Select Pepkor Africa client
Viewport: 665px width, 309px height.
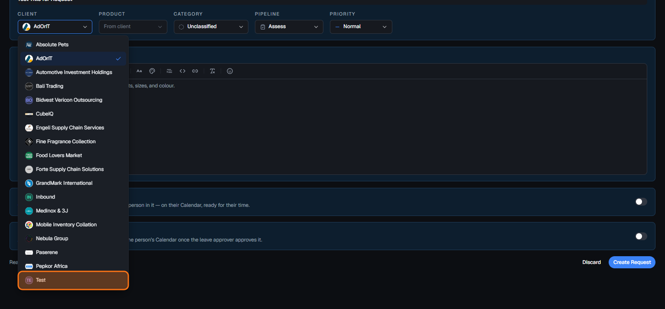(73, 266)
